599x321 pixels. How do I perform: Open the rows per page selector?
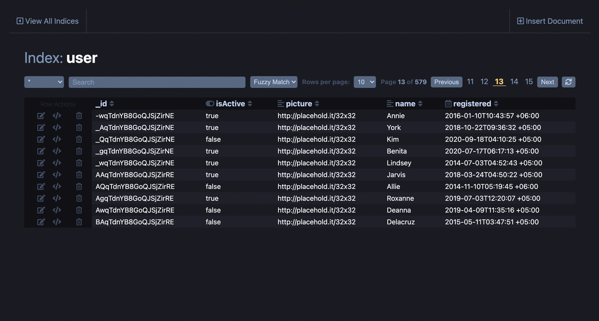[365, 81]
